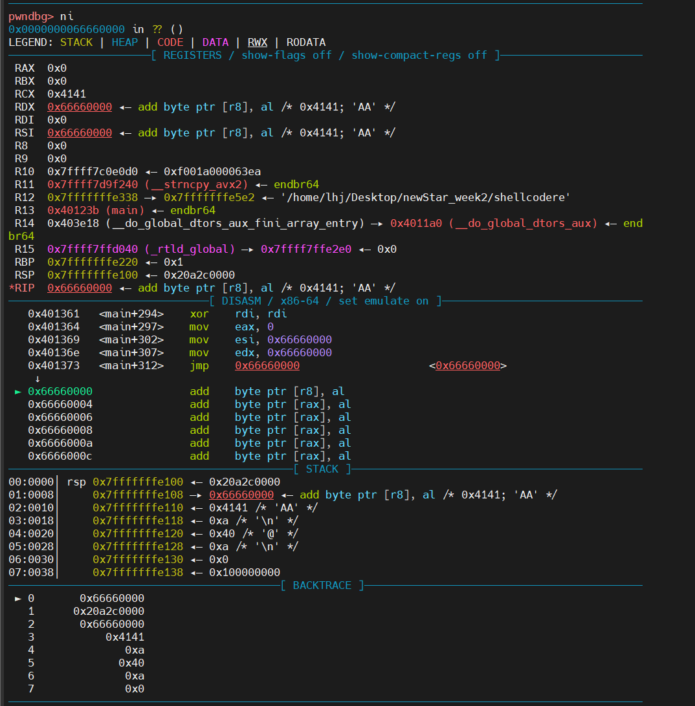695x706 pixels.
Task: Click the HEAP legend label
Action: (125, 42)
